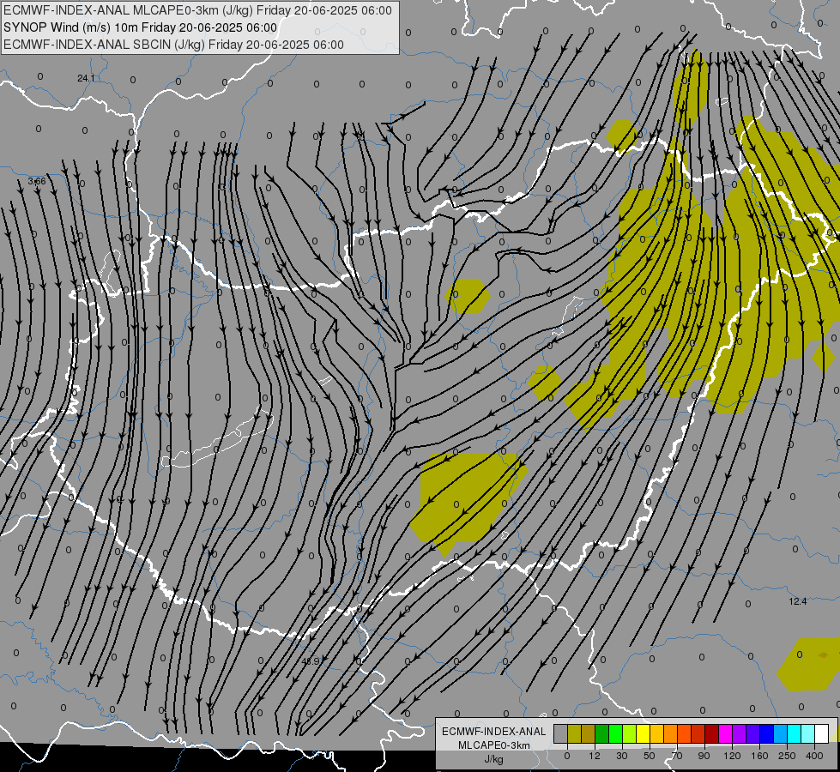Click the MLCAPE0-3km title line
The width and height of the screenshot is (840, 772).
coord(197,10)
